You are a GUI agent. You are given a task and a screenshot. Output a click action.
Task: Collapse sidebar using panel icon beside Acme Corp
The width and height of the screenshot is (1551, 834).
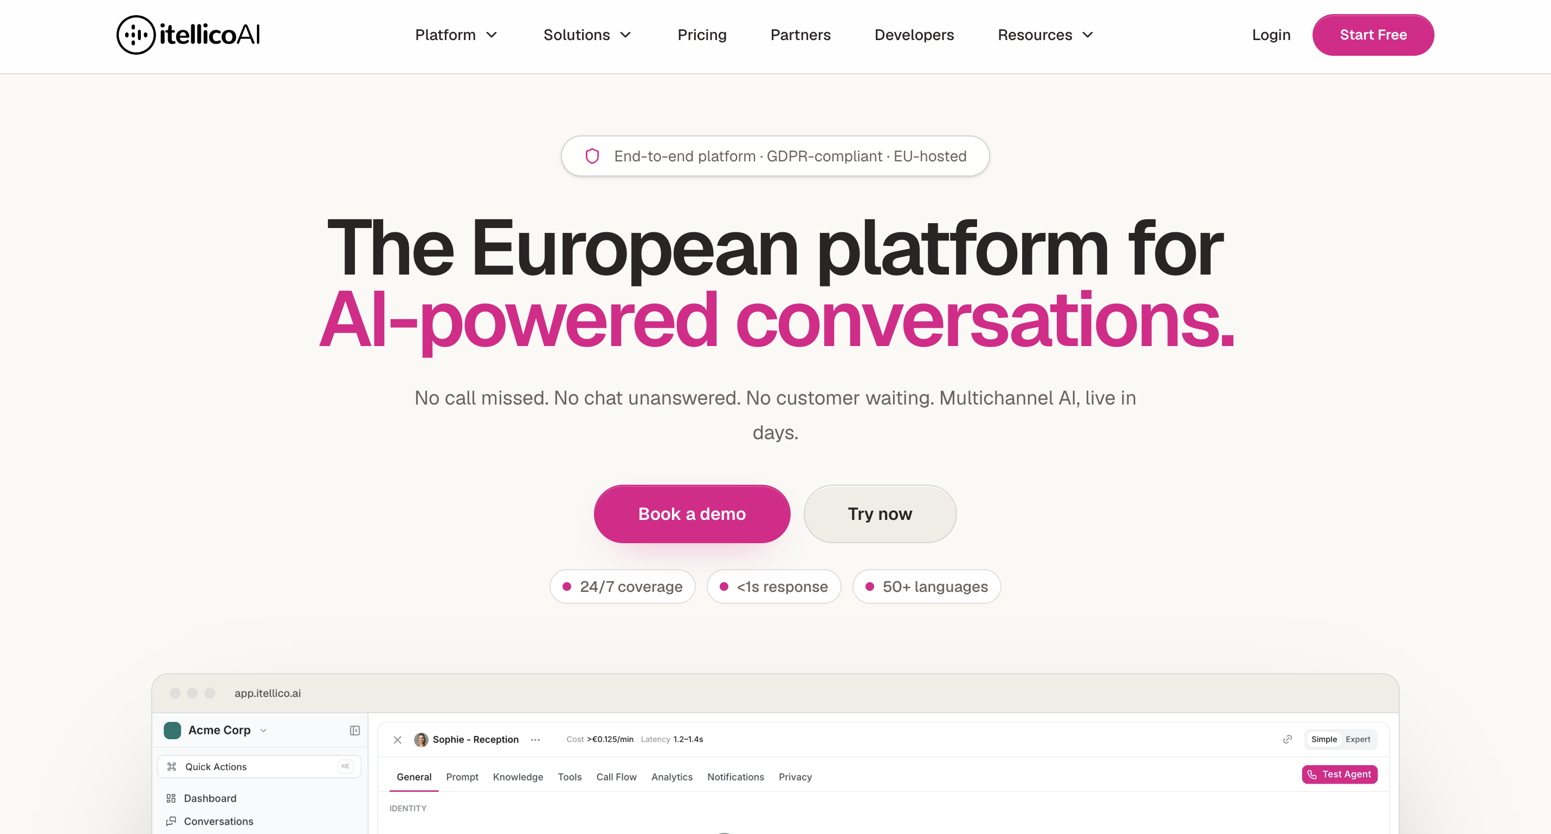click(354, 731)
